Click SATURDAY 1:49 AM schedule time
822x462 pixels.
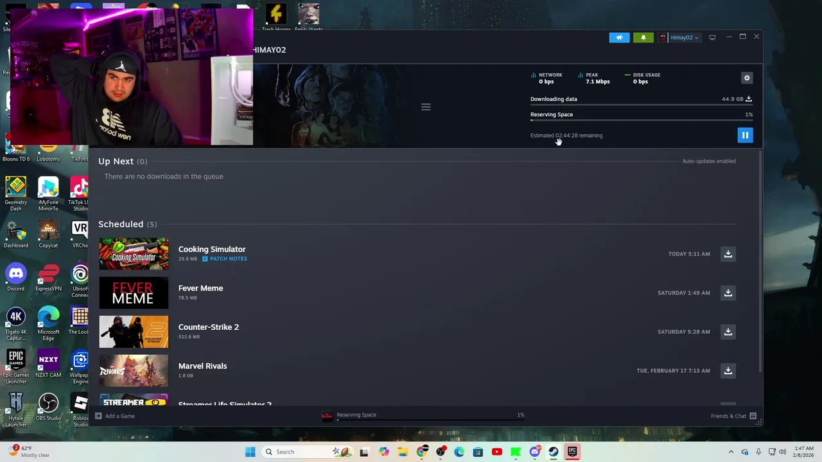pyautogui.click(x=684, y=293)
